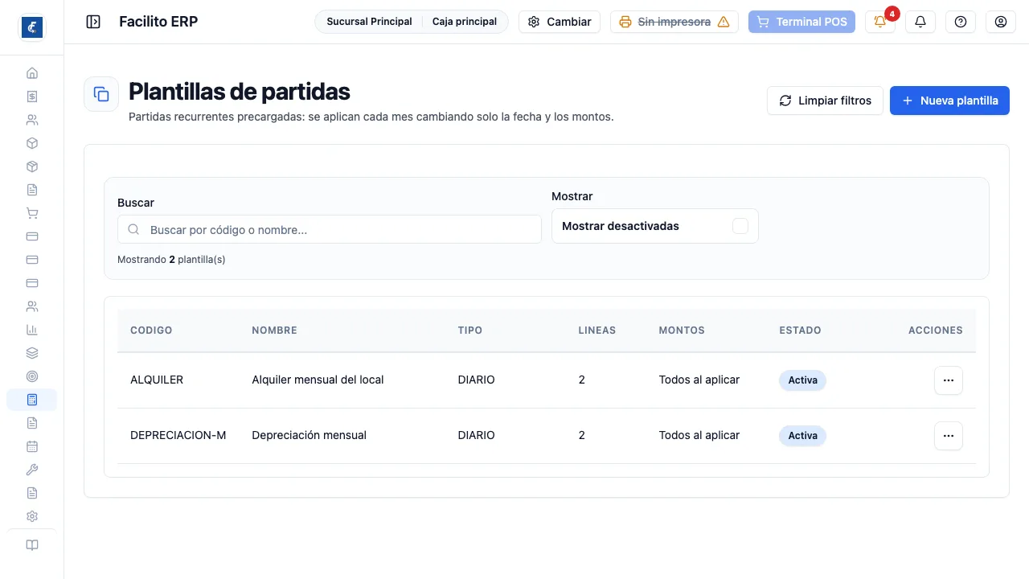
Task: Open the Terminal POS button
Action: [x=801, y=22]
